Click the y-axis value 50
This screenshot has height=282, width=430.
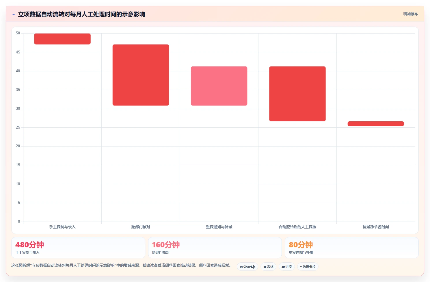coord(18,33)
